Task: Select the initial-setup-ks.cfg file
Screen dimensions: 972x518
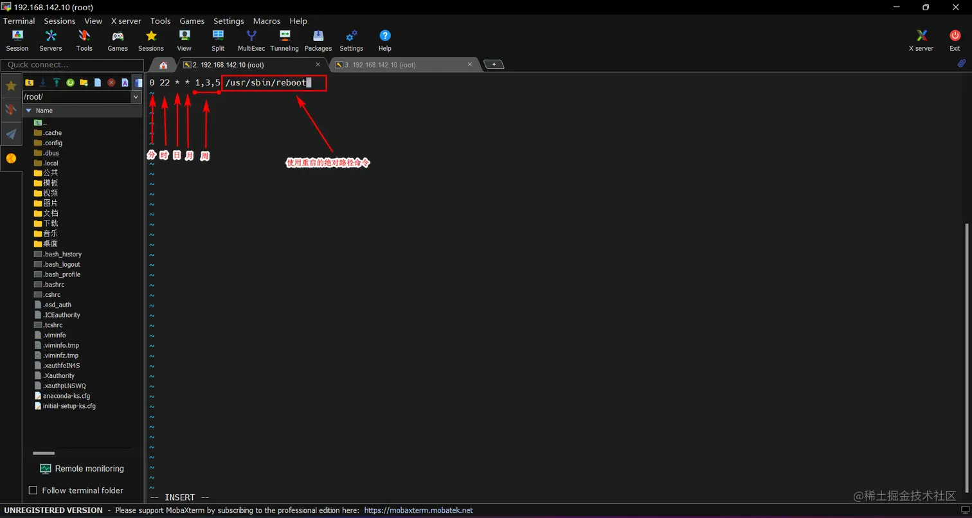Action: pos(64,406)
